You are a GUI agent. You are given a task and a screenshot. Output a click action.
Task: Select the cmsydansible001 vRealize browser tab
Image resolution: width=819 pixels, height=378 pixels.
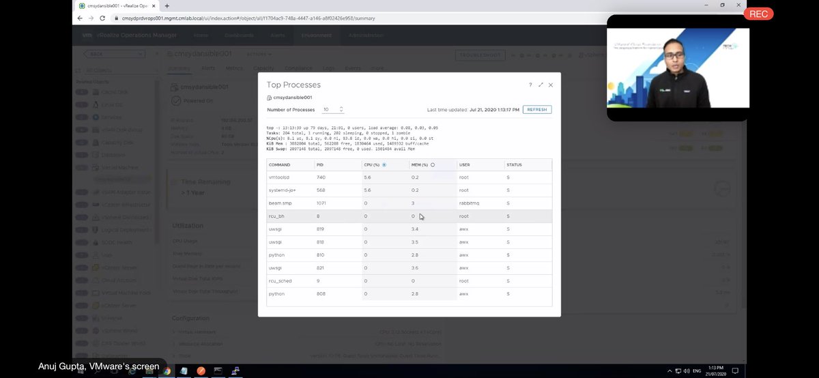(117, 5)
